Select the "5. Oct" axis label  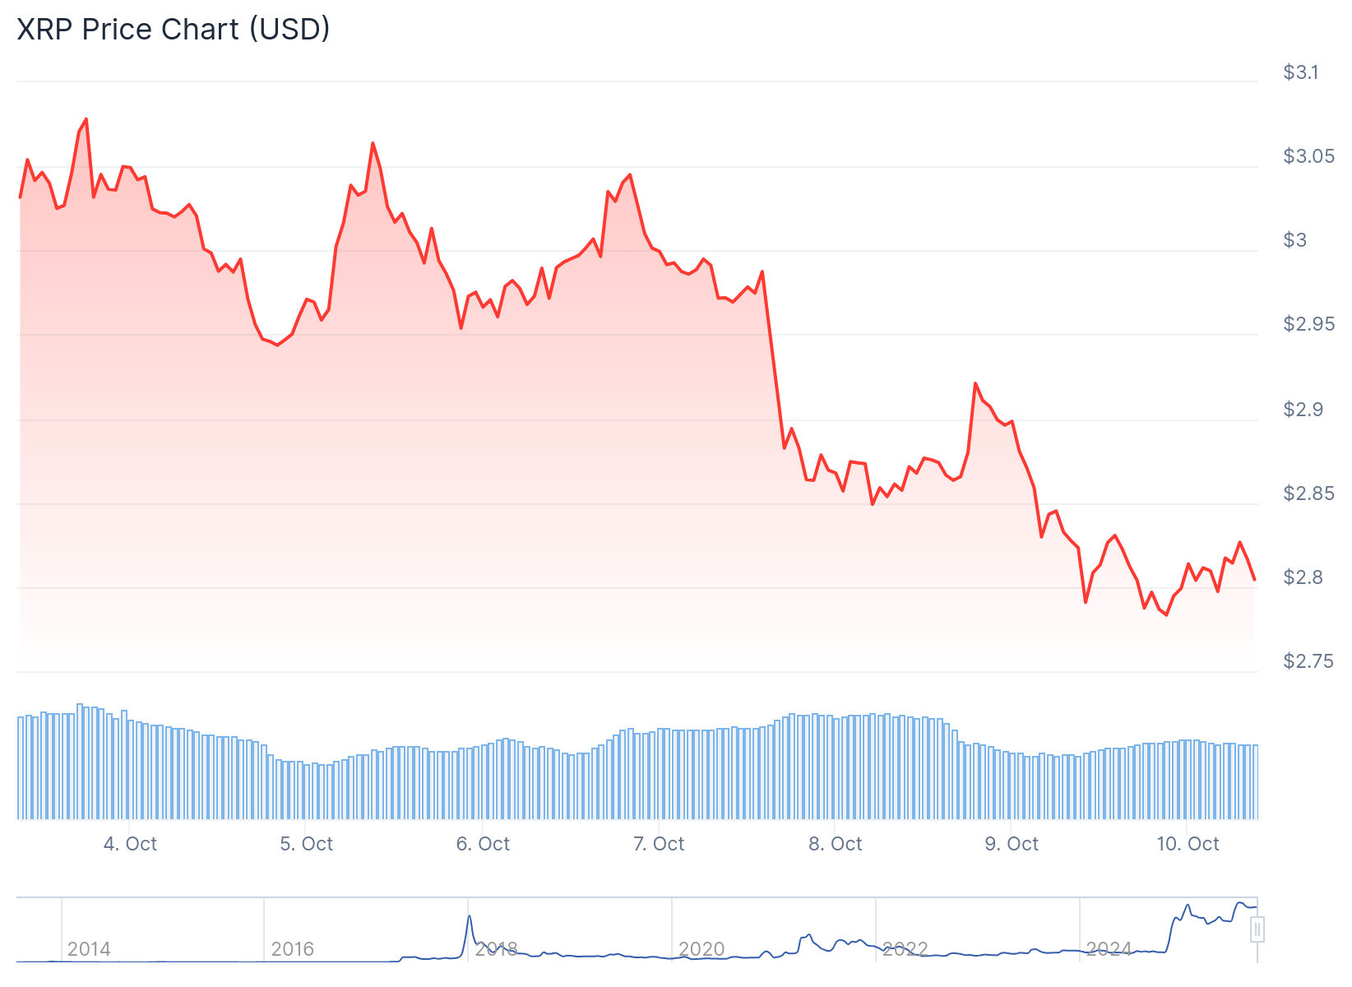point(306,844)
